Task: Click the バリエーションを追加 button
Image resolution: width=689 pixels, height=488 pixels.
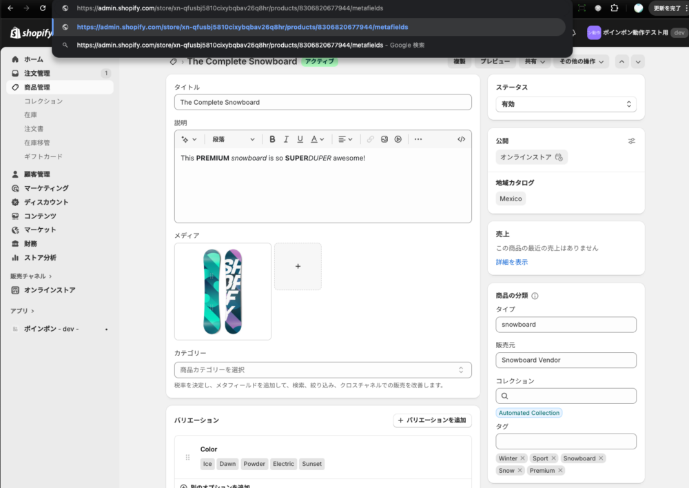Action: (432, 420)
